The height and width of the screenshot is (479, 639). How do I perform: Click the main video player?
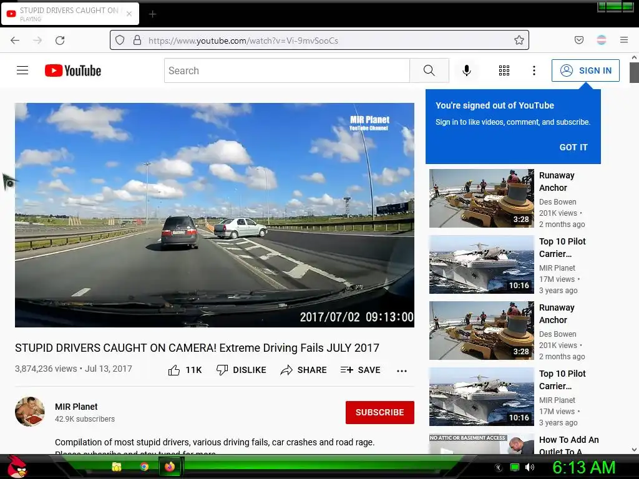click(215, 215)
